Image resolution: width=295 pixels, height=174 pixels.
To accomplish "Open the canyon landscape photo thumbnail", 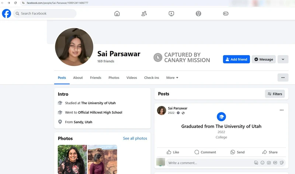I will click(103, 159).
